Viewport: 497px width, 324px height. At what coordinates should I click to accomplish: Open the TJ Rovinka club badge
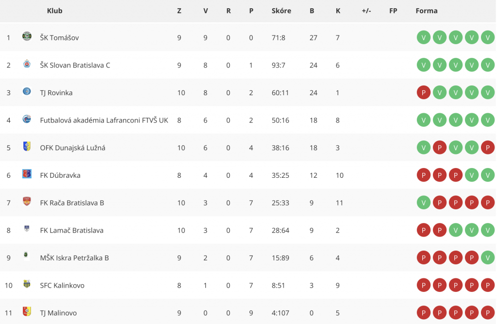click(27, 91)
